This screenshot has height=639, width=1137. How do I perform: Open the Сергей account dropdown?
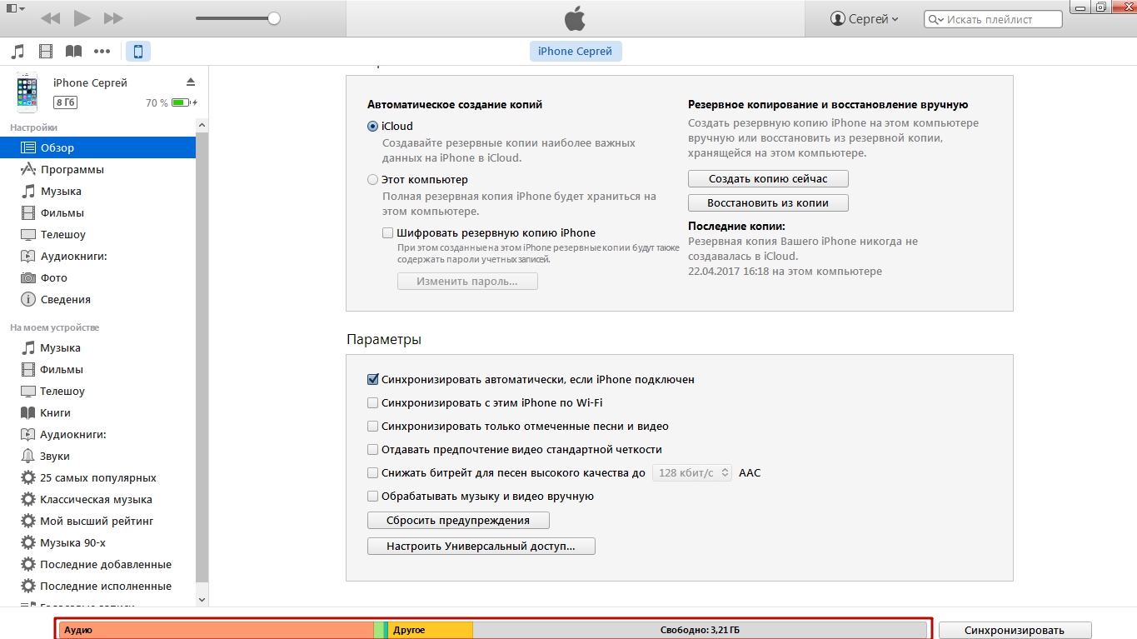(865, 18)
